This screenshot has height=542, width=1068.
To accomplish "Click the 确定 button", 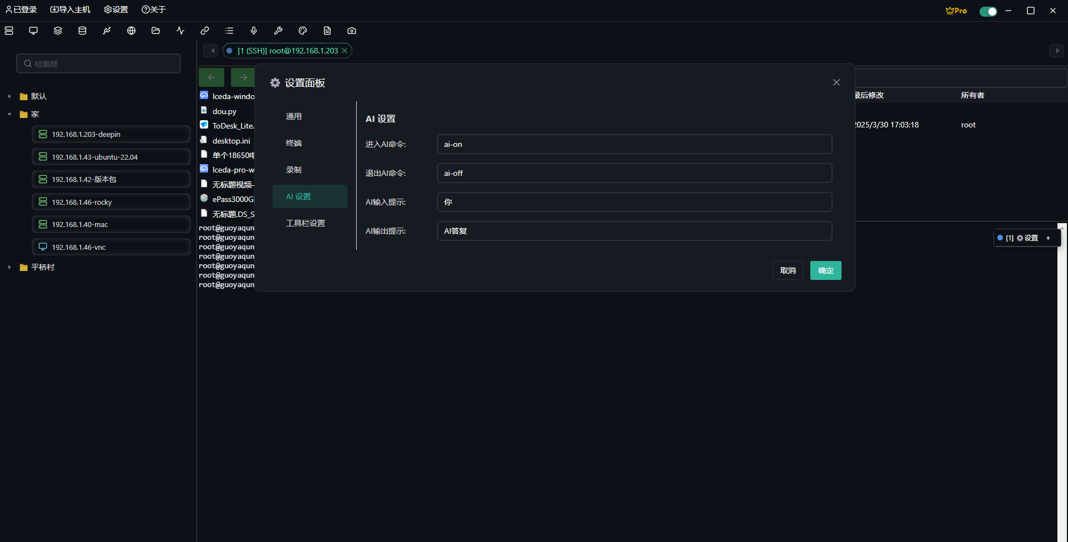I will 825,270.
